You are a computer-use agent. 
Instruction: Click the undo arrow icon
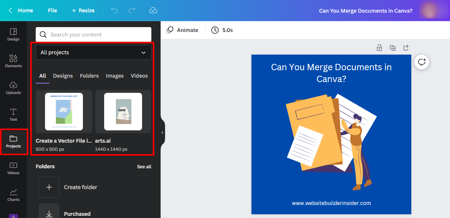coord(115,10)
